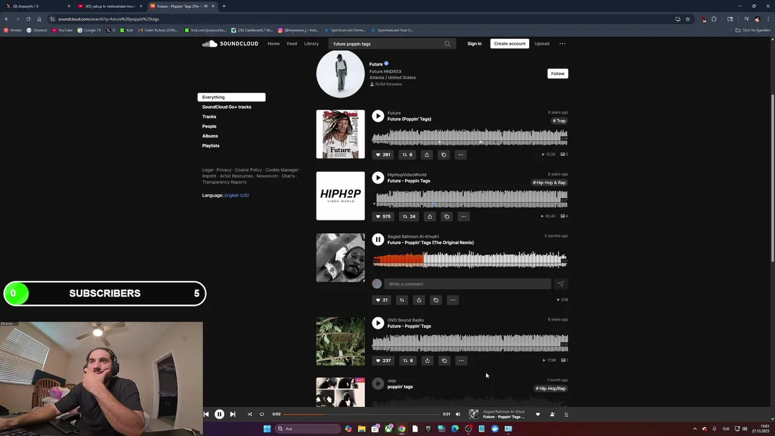
Task: Share HipHopVideoWorld's track
Action: point(429,216)
